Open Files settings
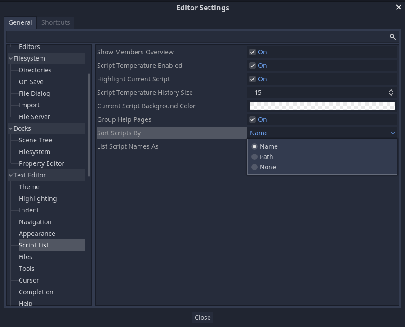The image size is (405, 327). (25, 257)
